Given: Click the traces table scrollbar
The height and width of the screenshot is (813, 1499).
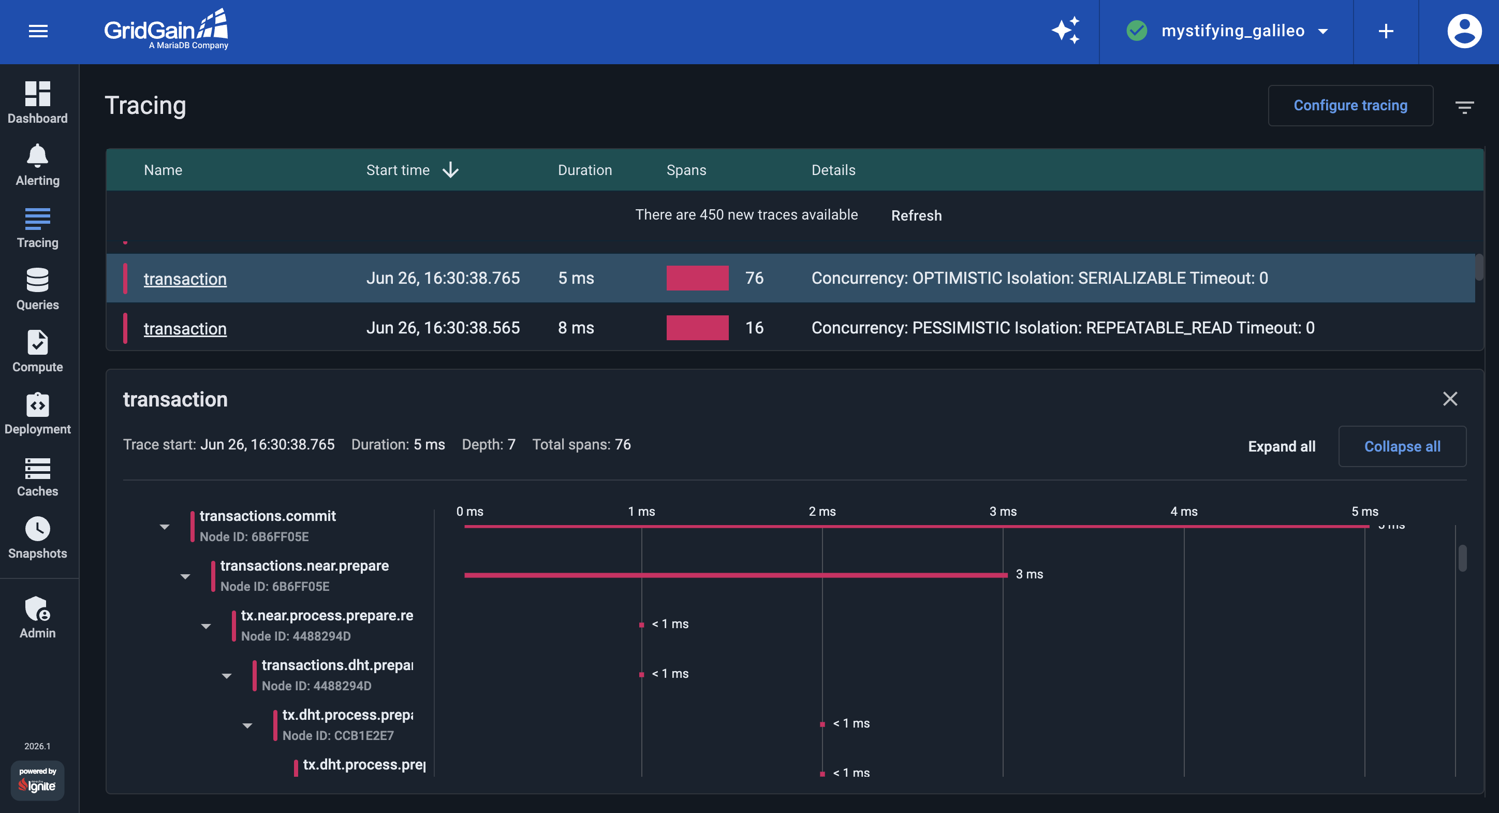Looking at the screenshot, I should point(1479,267).
